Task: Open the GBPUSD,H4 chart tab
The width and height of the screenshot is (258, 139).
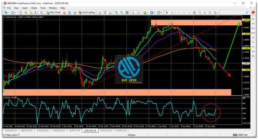Action: [x=27, y=131]
